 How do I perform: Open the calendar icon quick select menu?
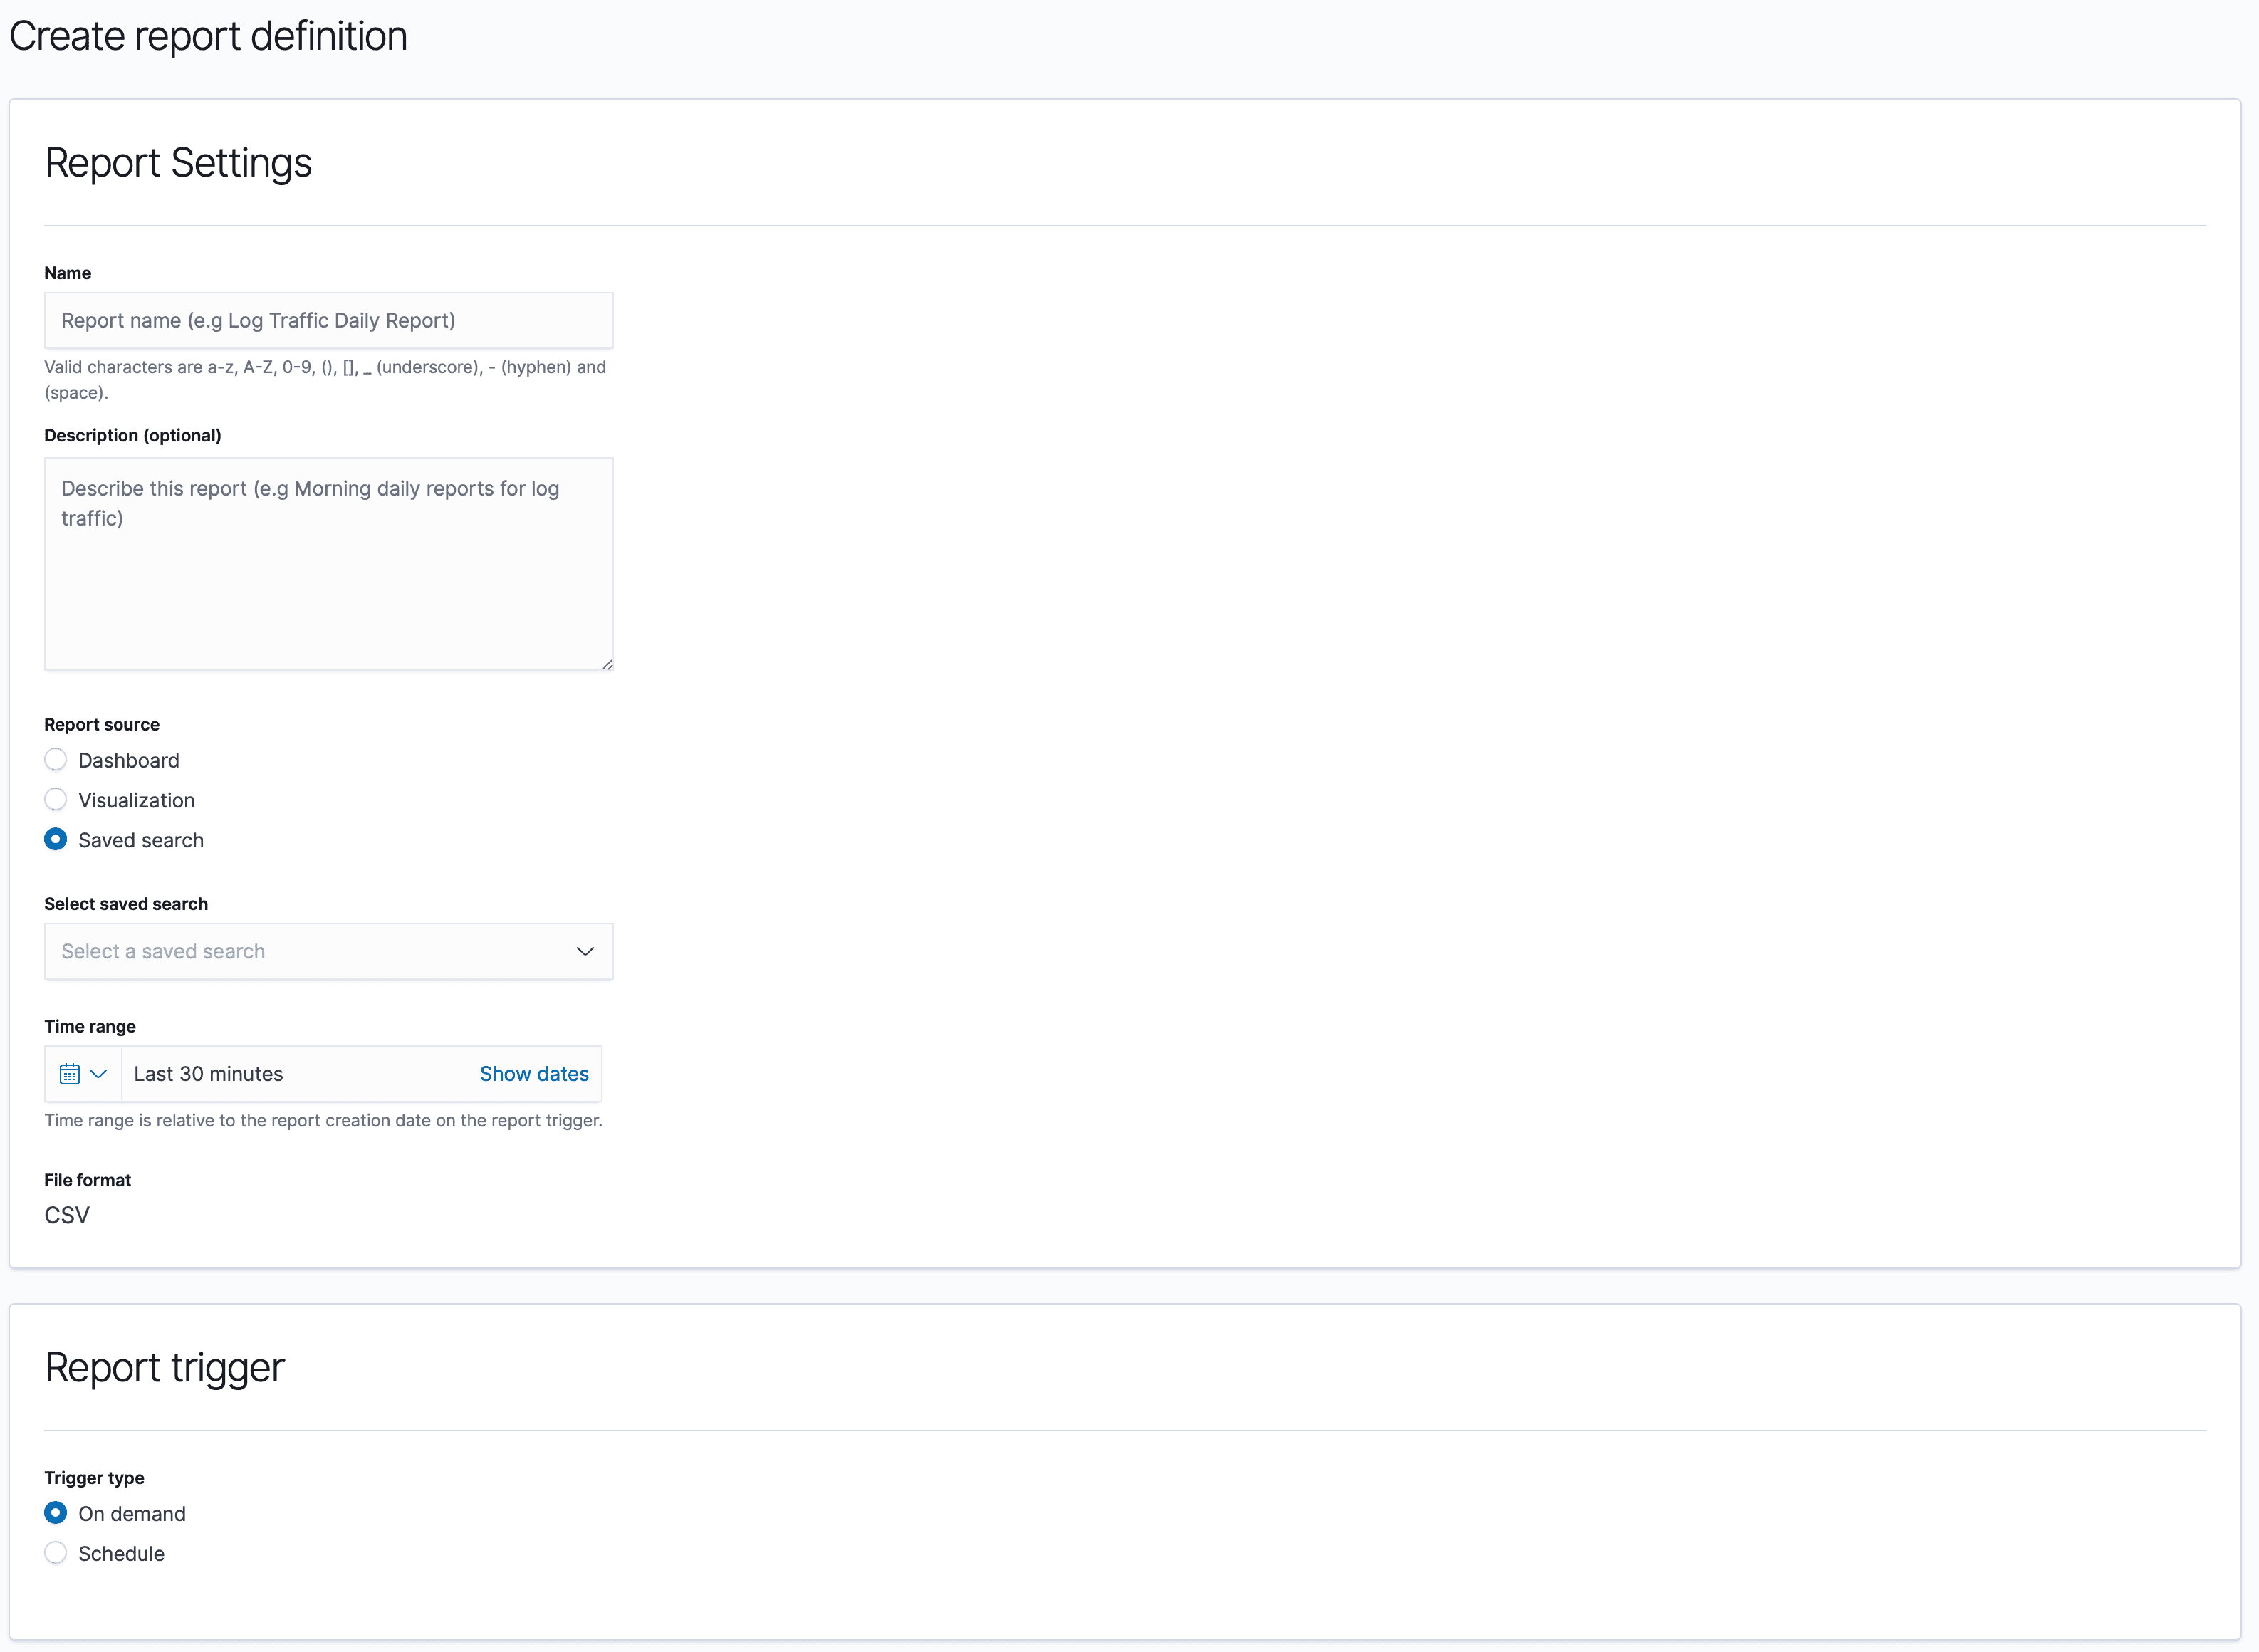(70, 1073)
